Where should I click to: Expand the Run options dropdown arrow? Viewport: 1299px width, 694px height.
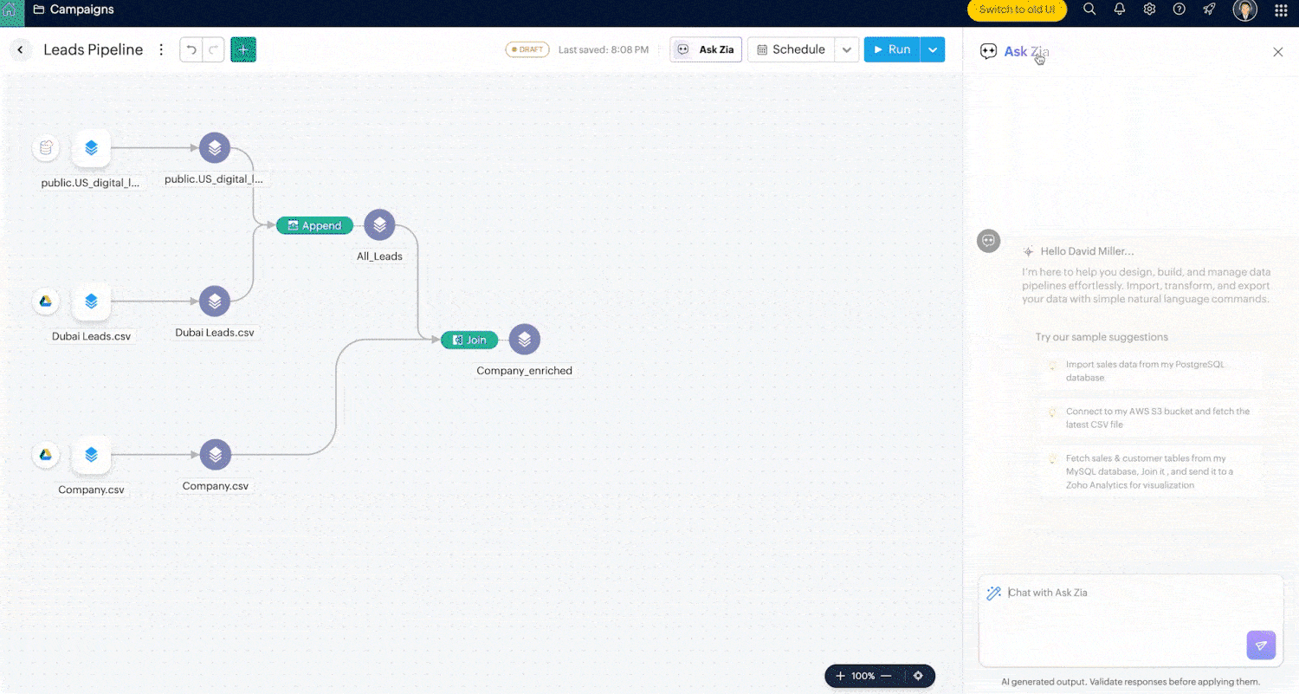click(933, 49)
